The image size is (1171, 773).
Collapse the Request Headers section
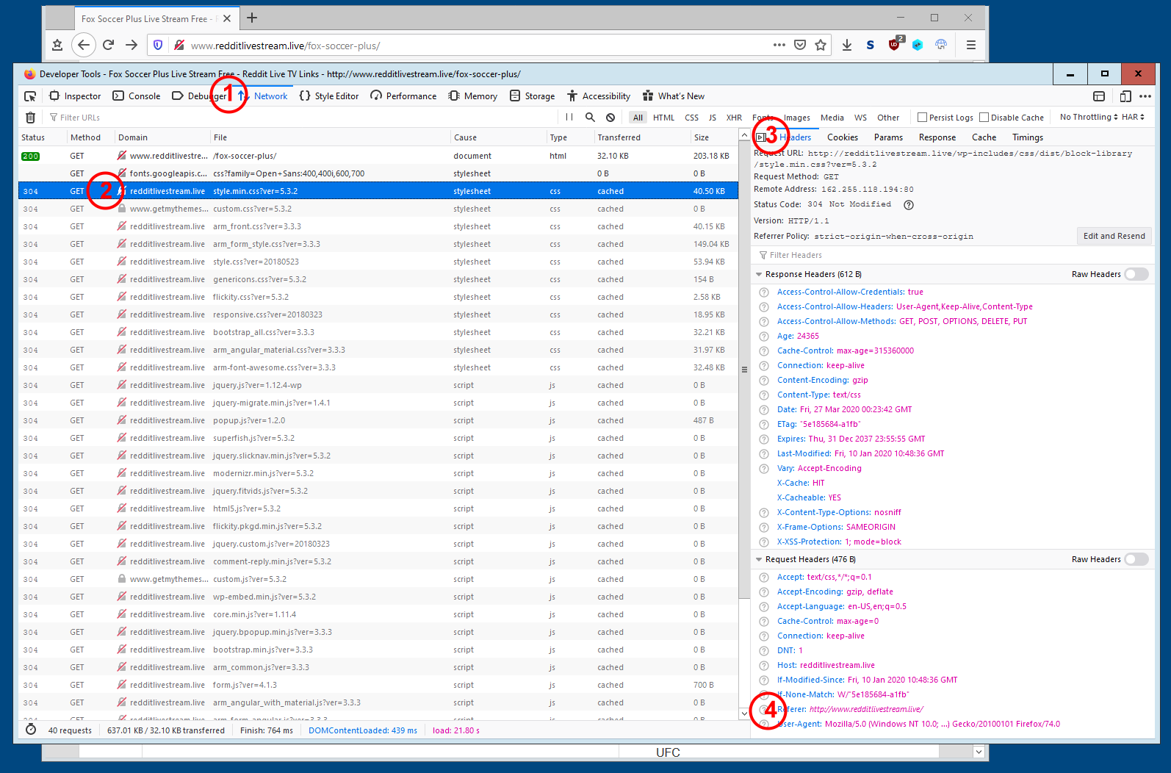tap(759, 560)
